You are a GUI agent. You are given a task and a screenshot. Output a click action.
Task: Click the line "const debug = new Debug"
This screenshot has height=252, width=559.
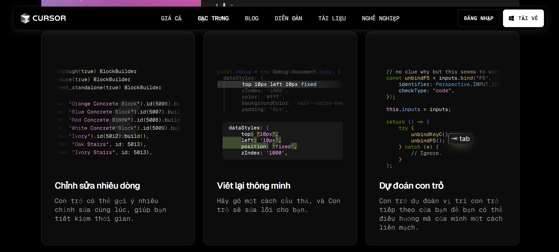[x=279, y=72]
